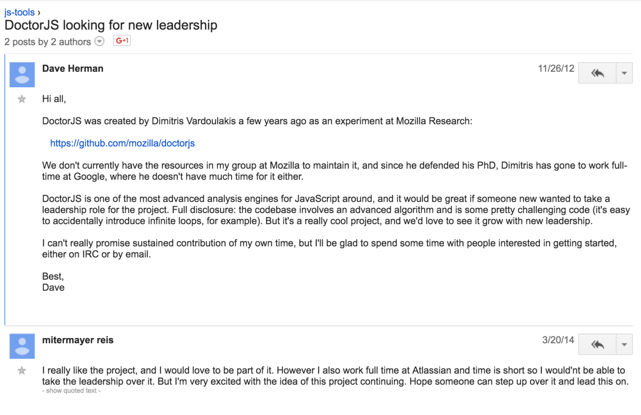641x415 pixels.
Task: Click Dave Herman's profile avatar
Action: [22, 75]
